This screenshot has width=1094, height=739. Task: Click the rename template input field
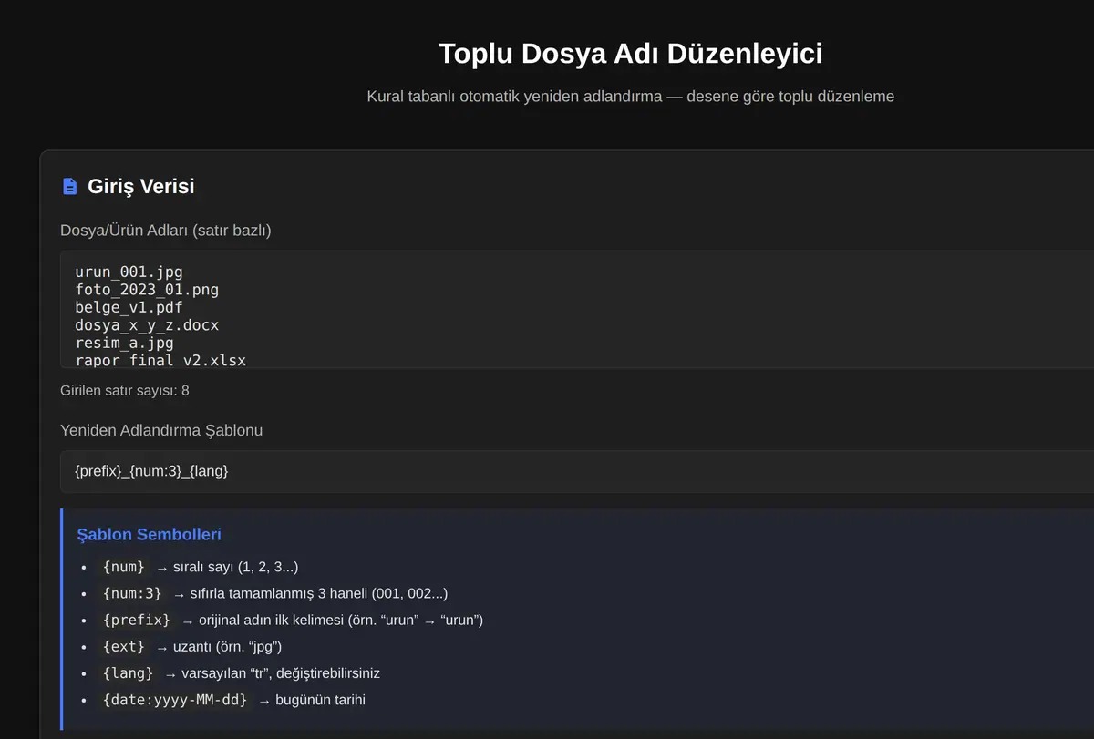tap(577, 472)
